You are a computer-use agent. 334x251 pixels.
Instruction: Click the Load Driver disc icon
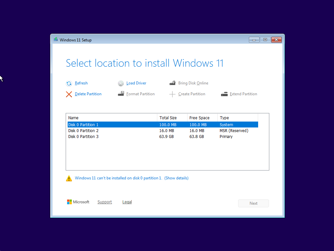click(x=121, y=83)
